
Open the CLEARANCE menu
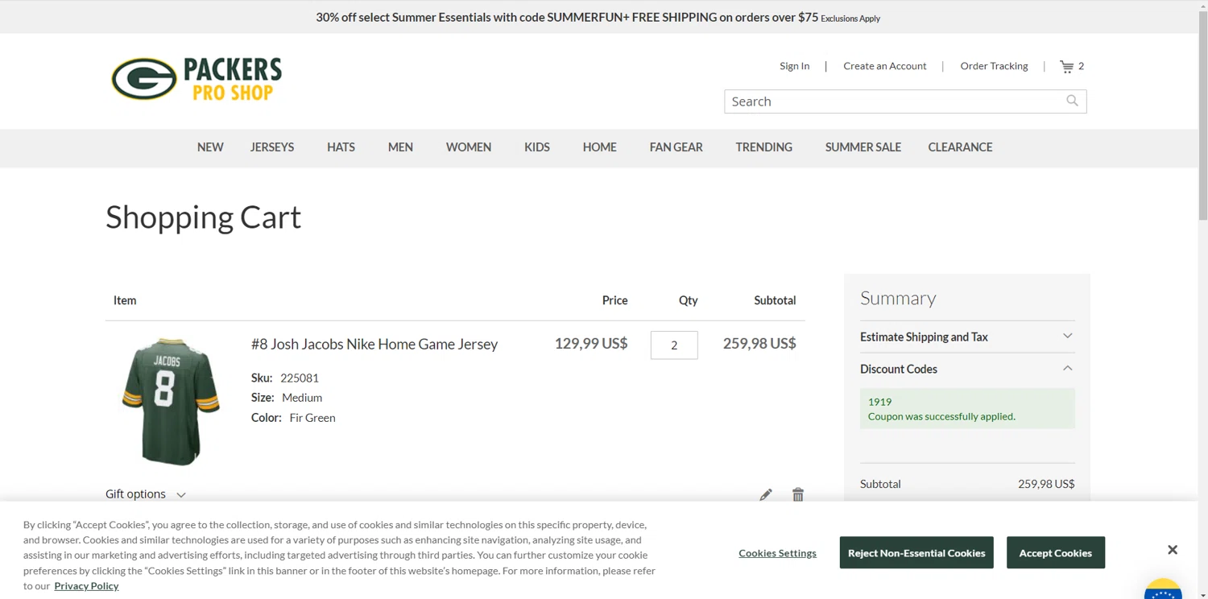coord(960,147)
